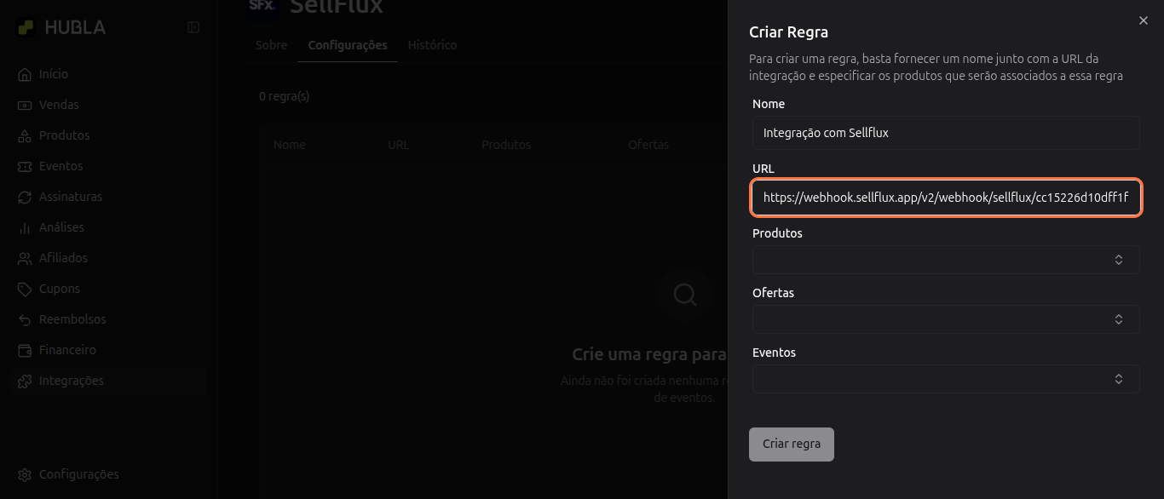The width and height of the screenshot is (1164, 499).
Task: Collapse the sidebar with panel toggle icon
Action: [193, 27]
